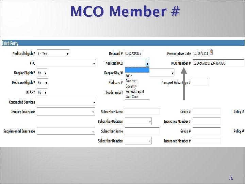Viewport: 245px width, 184px height.
Task: Open the Kenpac Eligible? dropdown
Action: click(x=42, y=73)
